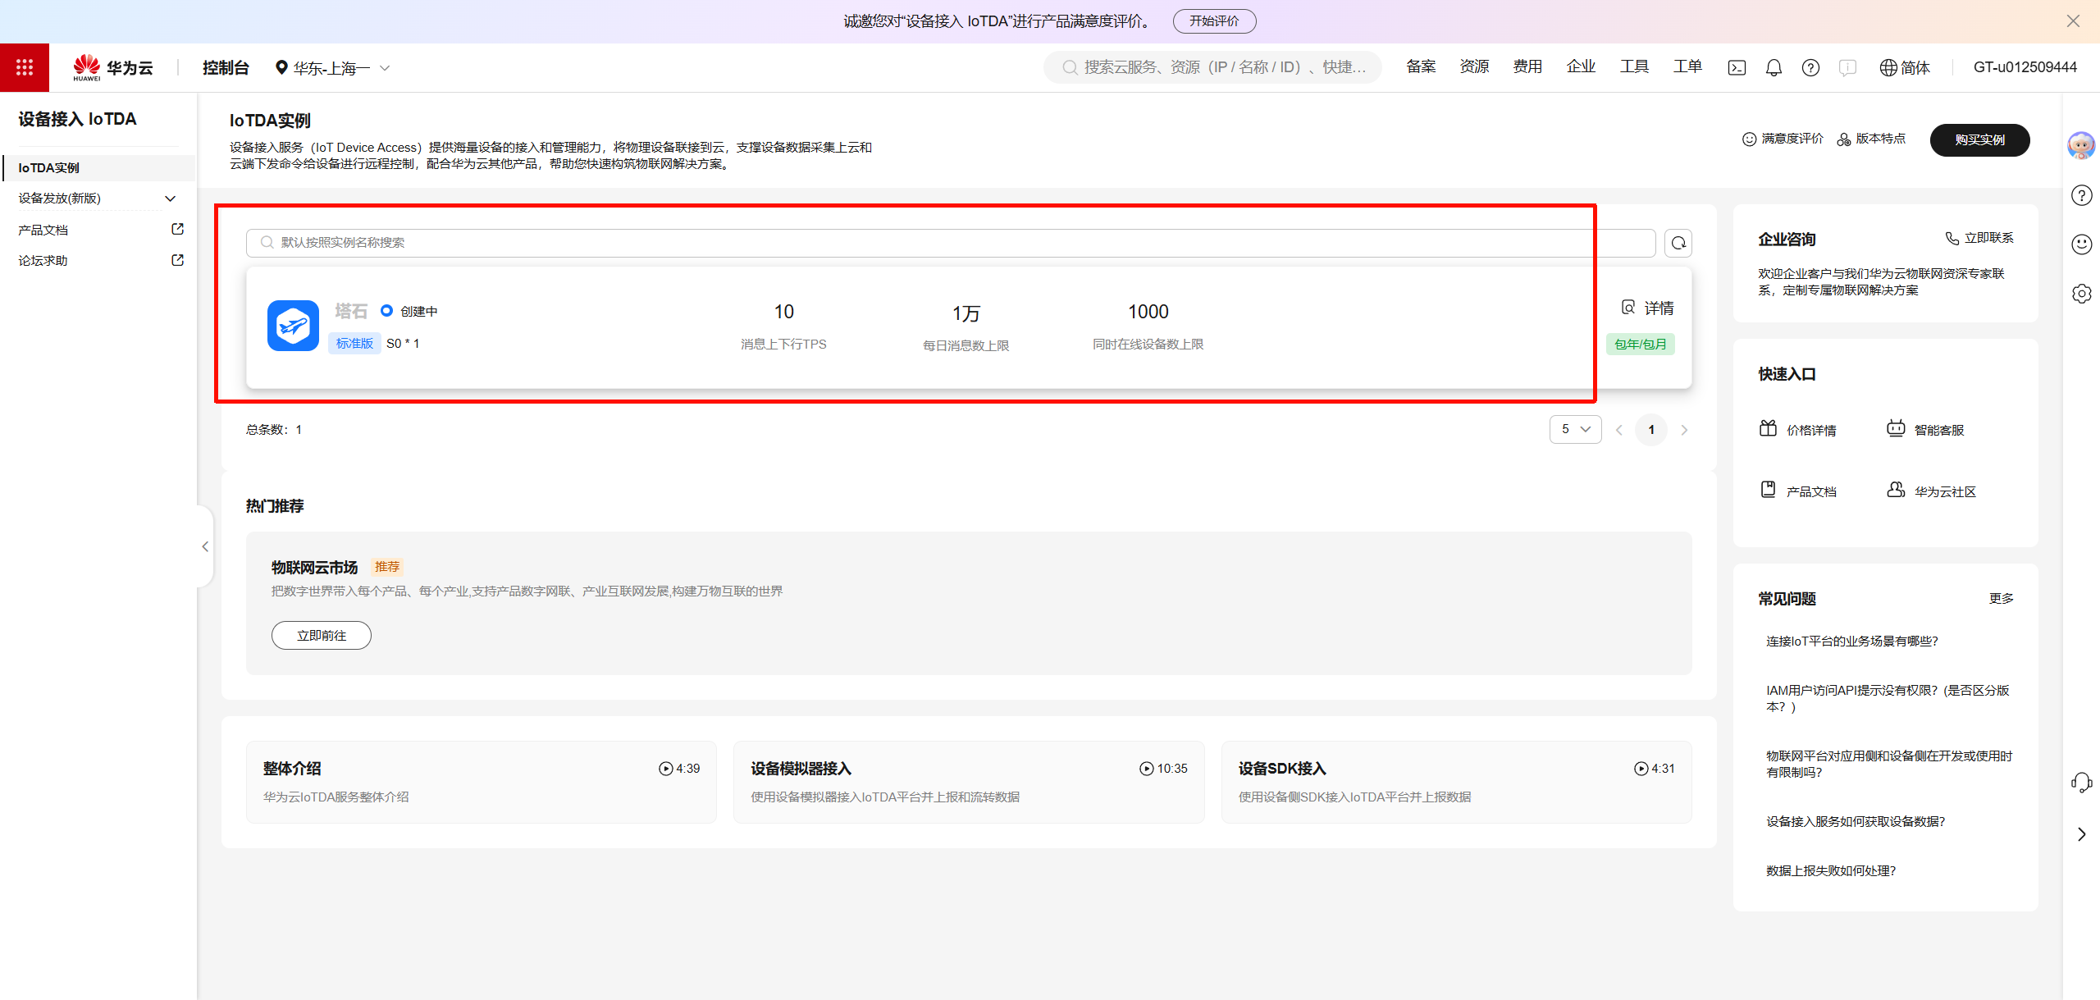Image resolution: width=2100 pixels, height=1000 pixels.
Task: Go to the next page of instances
Action: pos(1684,430)
